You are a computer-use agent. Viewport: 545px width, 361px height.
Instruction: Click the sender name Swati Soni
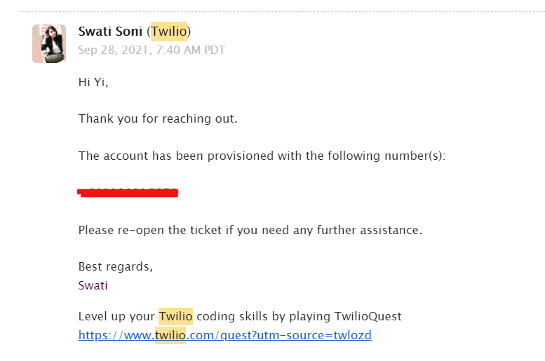coord(111,32)
